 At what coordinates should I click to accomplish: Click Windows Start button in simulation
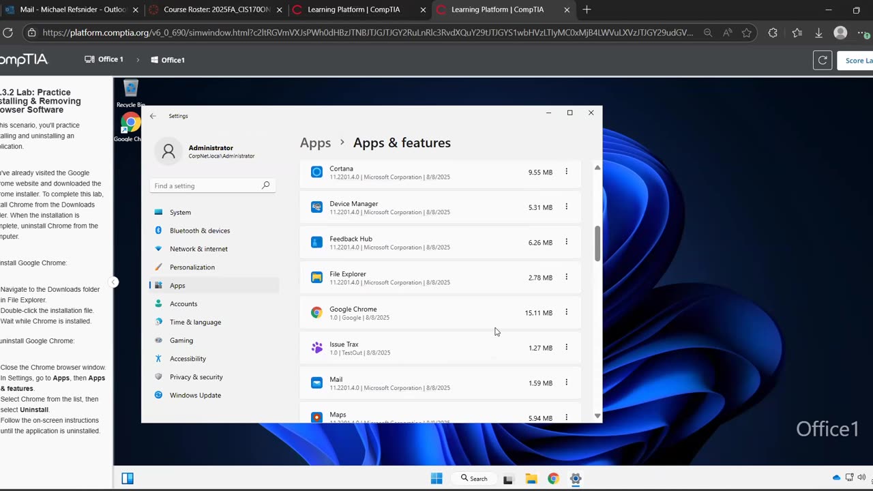(436, 479)
